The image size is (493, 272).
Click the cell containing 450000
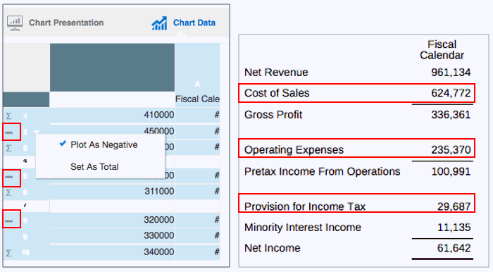112,131
